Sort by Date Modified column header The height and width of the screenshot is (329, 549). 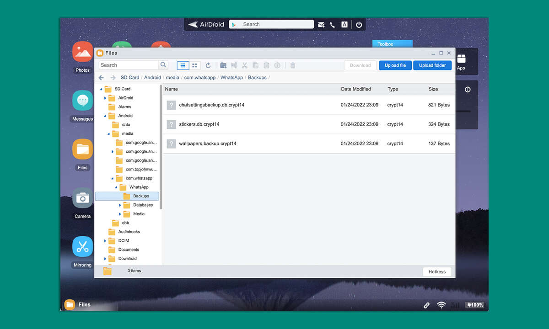coord(356,89)
